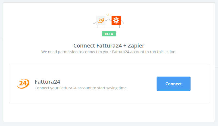Click the Fattura24 logo in account card

(23, 84)
